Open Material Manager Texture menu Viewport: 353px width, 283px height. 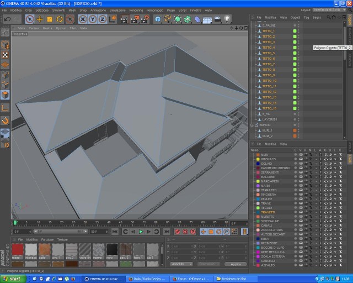click(x=62, y=240)
